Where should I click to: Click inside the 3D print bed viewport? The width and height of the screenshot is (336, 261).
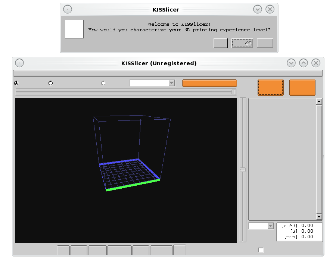(x=126, y=170)
